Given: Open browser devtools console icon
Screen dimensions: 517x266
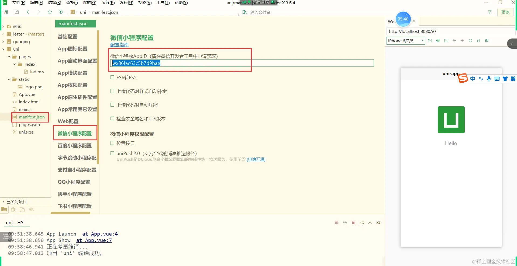Looking at the screenshot, I should point(446,40).
